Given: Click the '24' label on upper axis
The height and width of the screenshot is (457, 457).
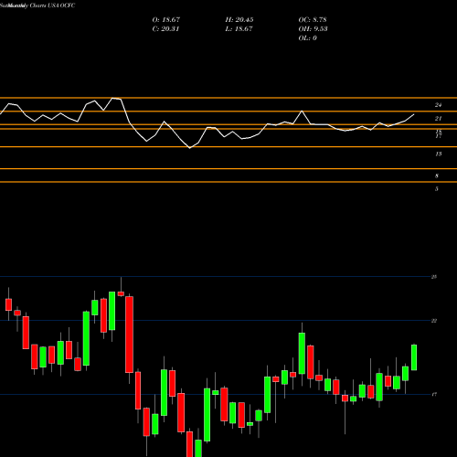Looking at the screenshot, I should [438, 105].
